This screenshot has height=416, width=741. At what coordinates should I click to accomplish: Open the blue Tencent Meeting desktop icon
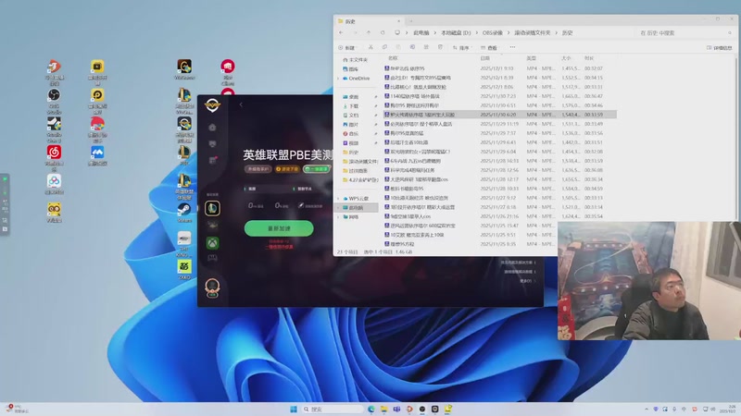coord(97,153)
